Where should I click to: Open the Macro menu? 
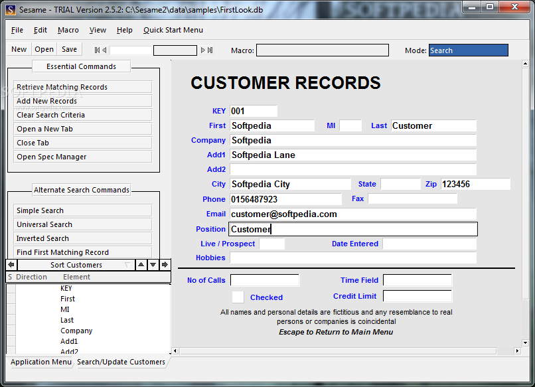click(68, 30)
